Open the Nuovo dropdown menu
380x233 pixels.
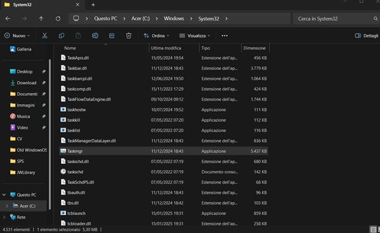[17, 36]
